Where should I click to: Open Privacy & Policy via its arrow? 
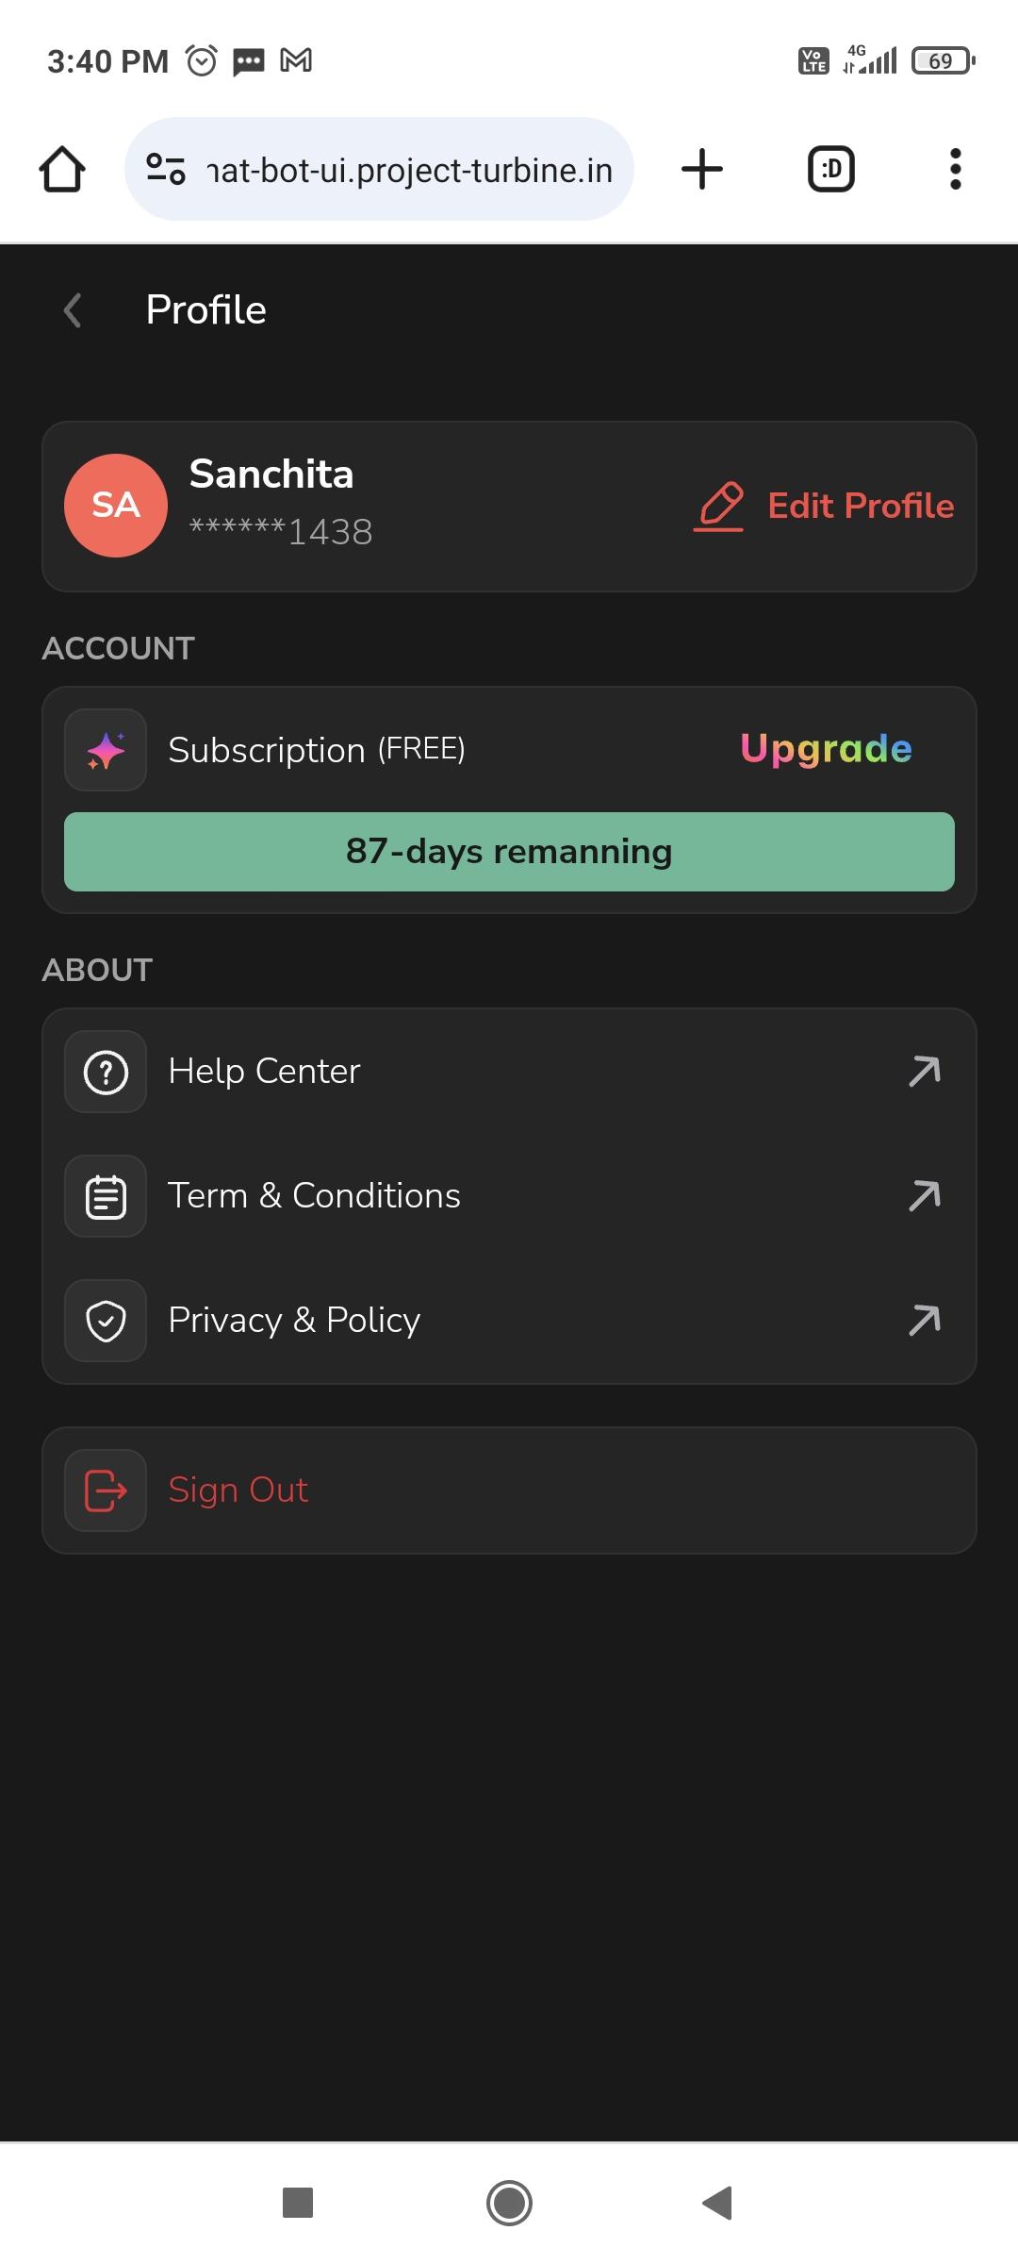click(925, 1321)
